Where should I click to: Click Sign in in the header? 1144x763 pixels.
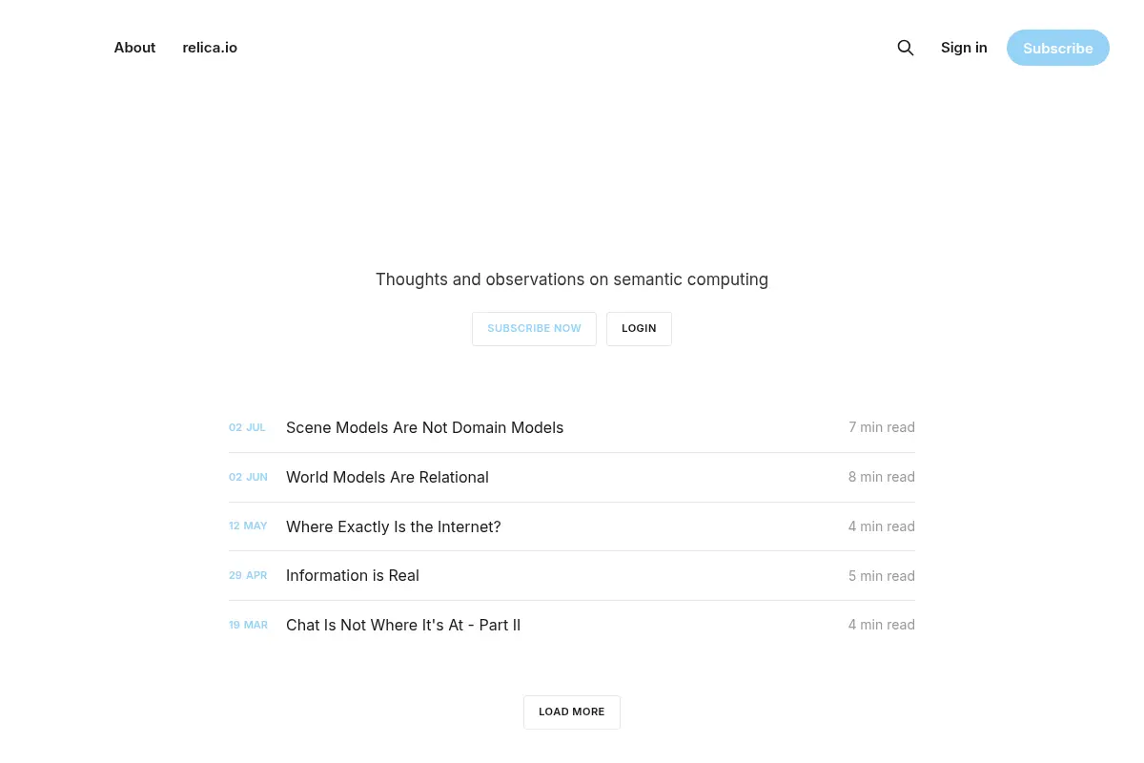pos(964,48)
